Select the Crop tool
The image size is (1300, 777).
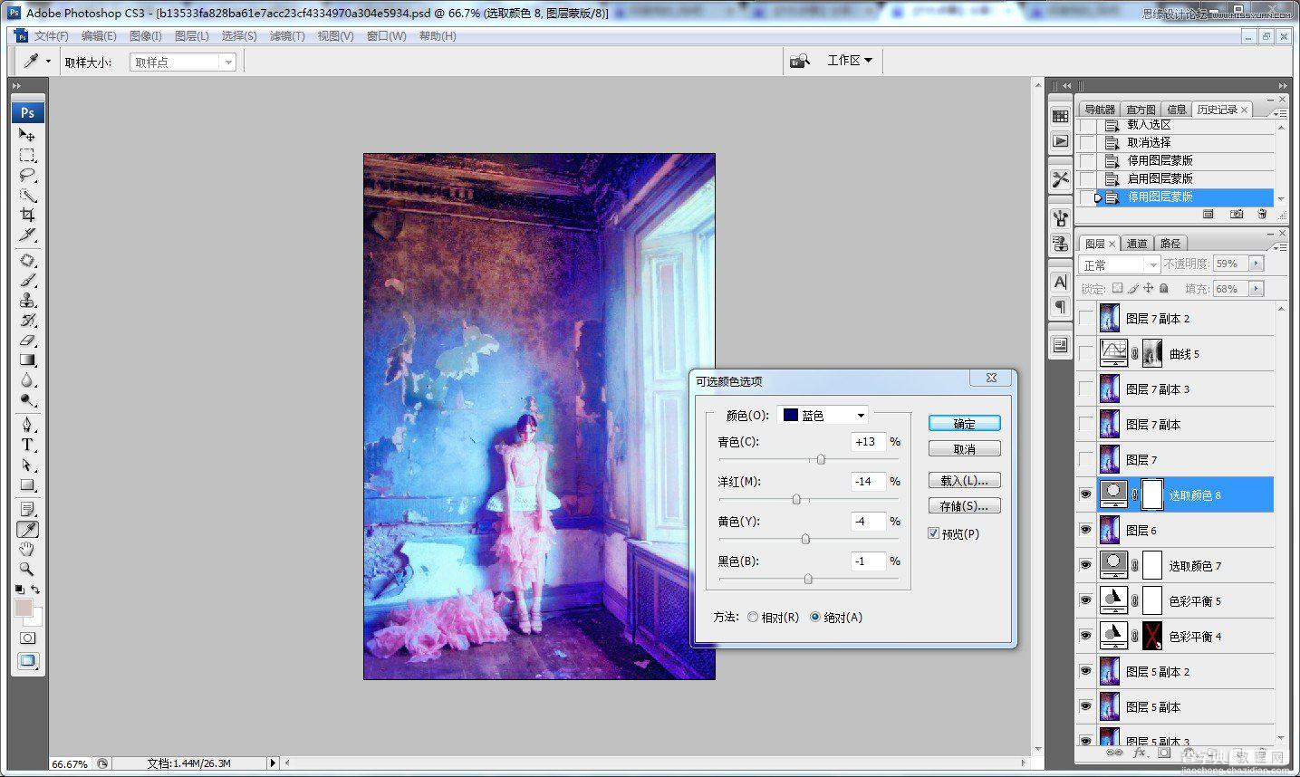point(27,215)
